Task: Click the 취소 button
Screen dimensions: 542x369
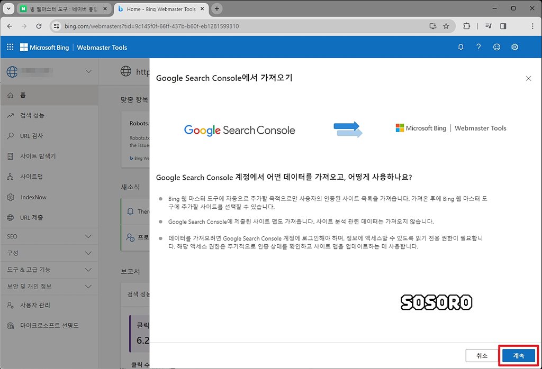Action: tap(482, 356)
